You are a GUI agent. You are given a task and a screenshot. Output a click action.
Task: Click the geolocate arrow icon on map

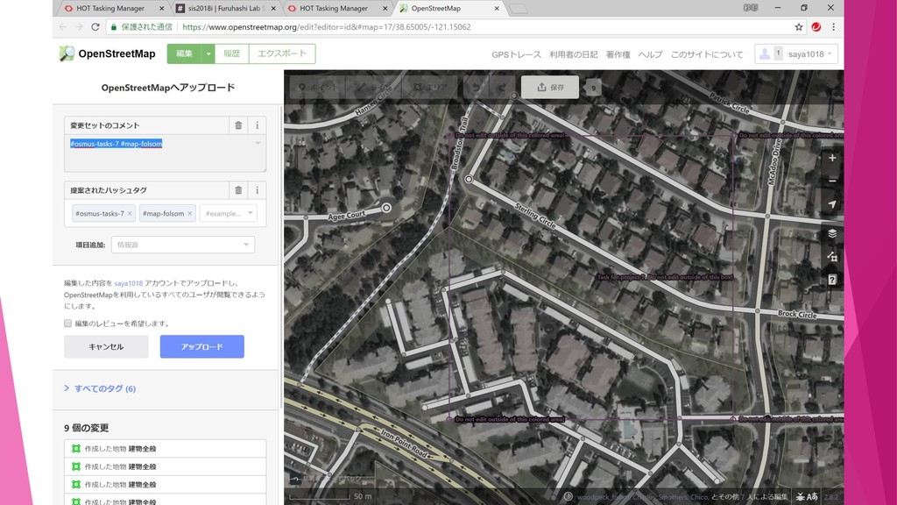[831, 204]
